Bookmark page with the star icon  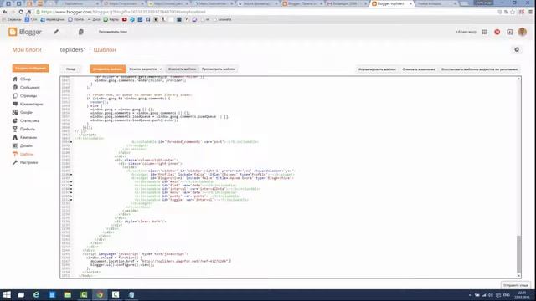pyautogui.click(x=513, y=12)
